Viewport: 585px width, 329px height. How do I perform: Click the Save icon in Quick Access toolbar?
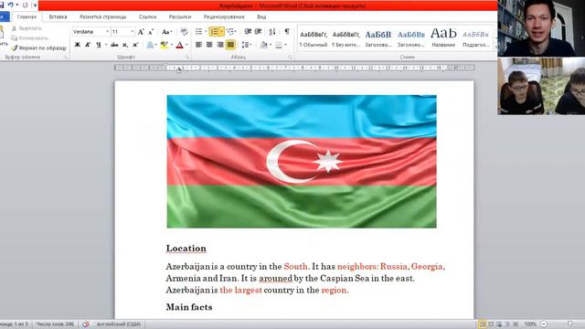point(2,5)
